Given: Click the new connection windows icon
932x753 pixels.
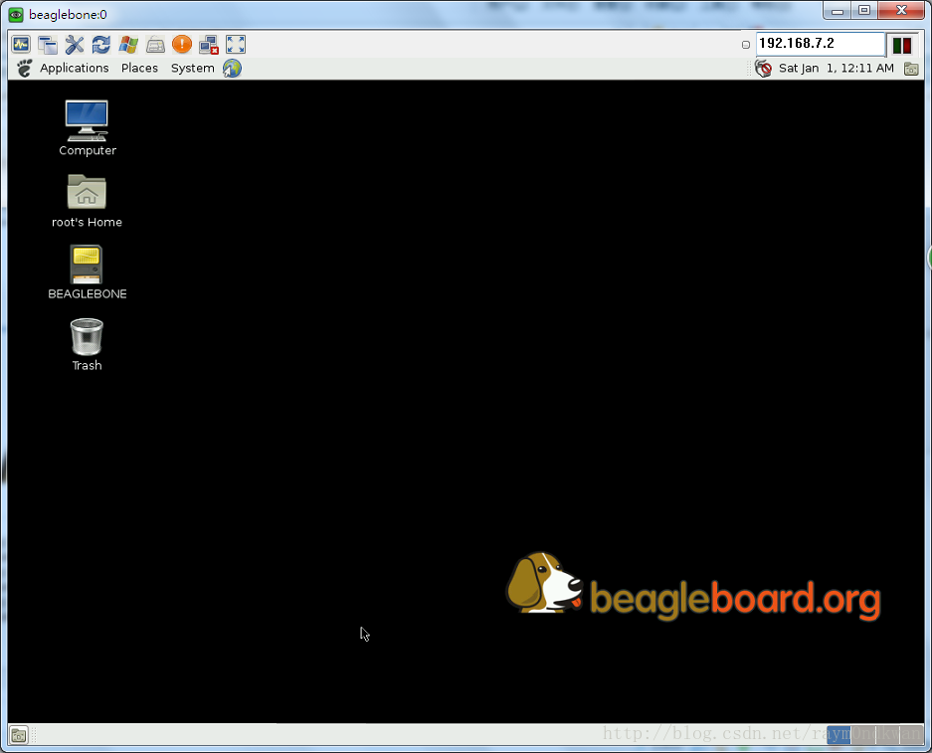Looking at the screenshot, I should (x=48, y=45).
